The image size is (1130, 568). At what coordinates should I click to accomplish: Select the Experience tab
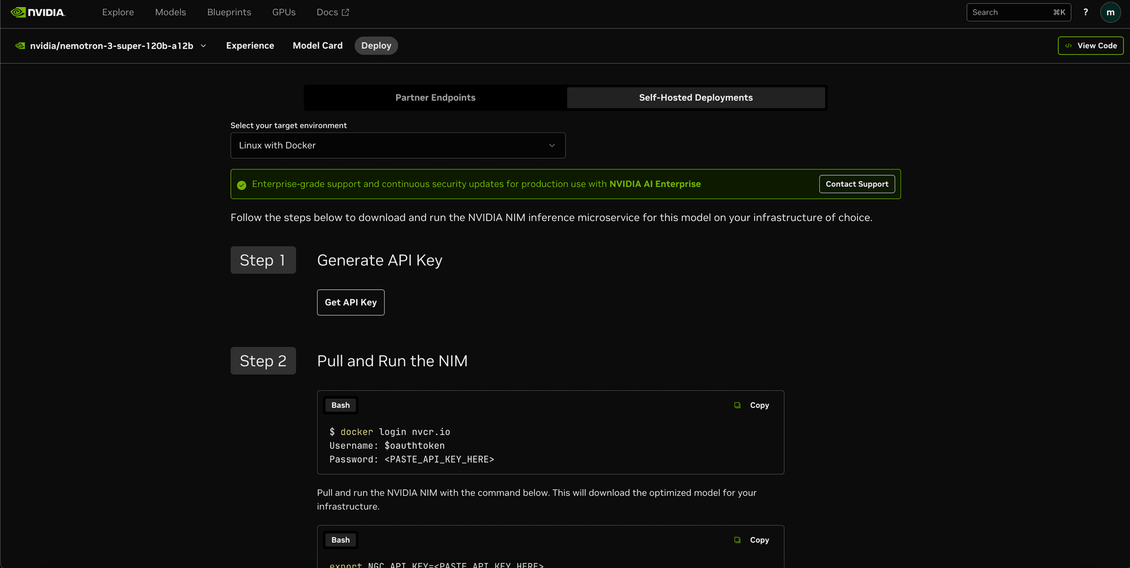coord(250,45)
